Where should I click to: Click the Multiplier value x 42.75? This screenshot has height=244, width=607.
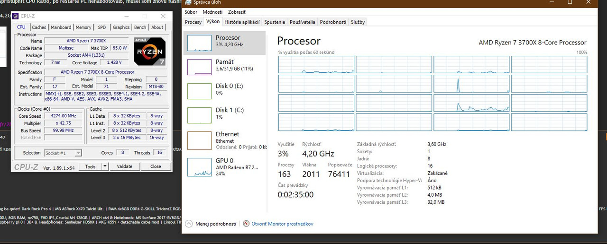point(63,123)
